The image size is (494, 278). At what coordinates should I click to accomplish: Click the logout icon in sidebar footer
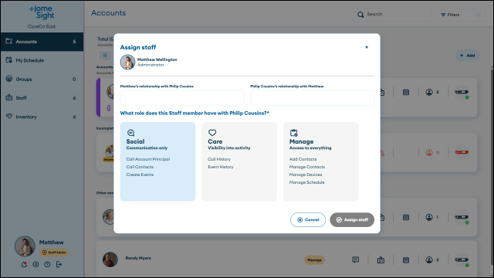[x=59, y=264]
